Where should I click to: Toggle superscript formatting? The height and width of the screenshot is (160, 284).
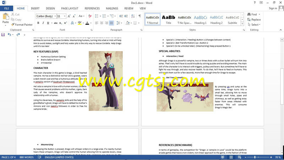(65, 23)
